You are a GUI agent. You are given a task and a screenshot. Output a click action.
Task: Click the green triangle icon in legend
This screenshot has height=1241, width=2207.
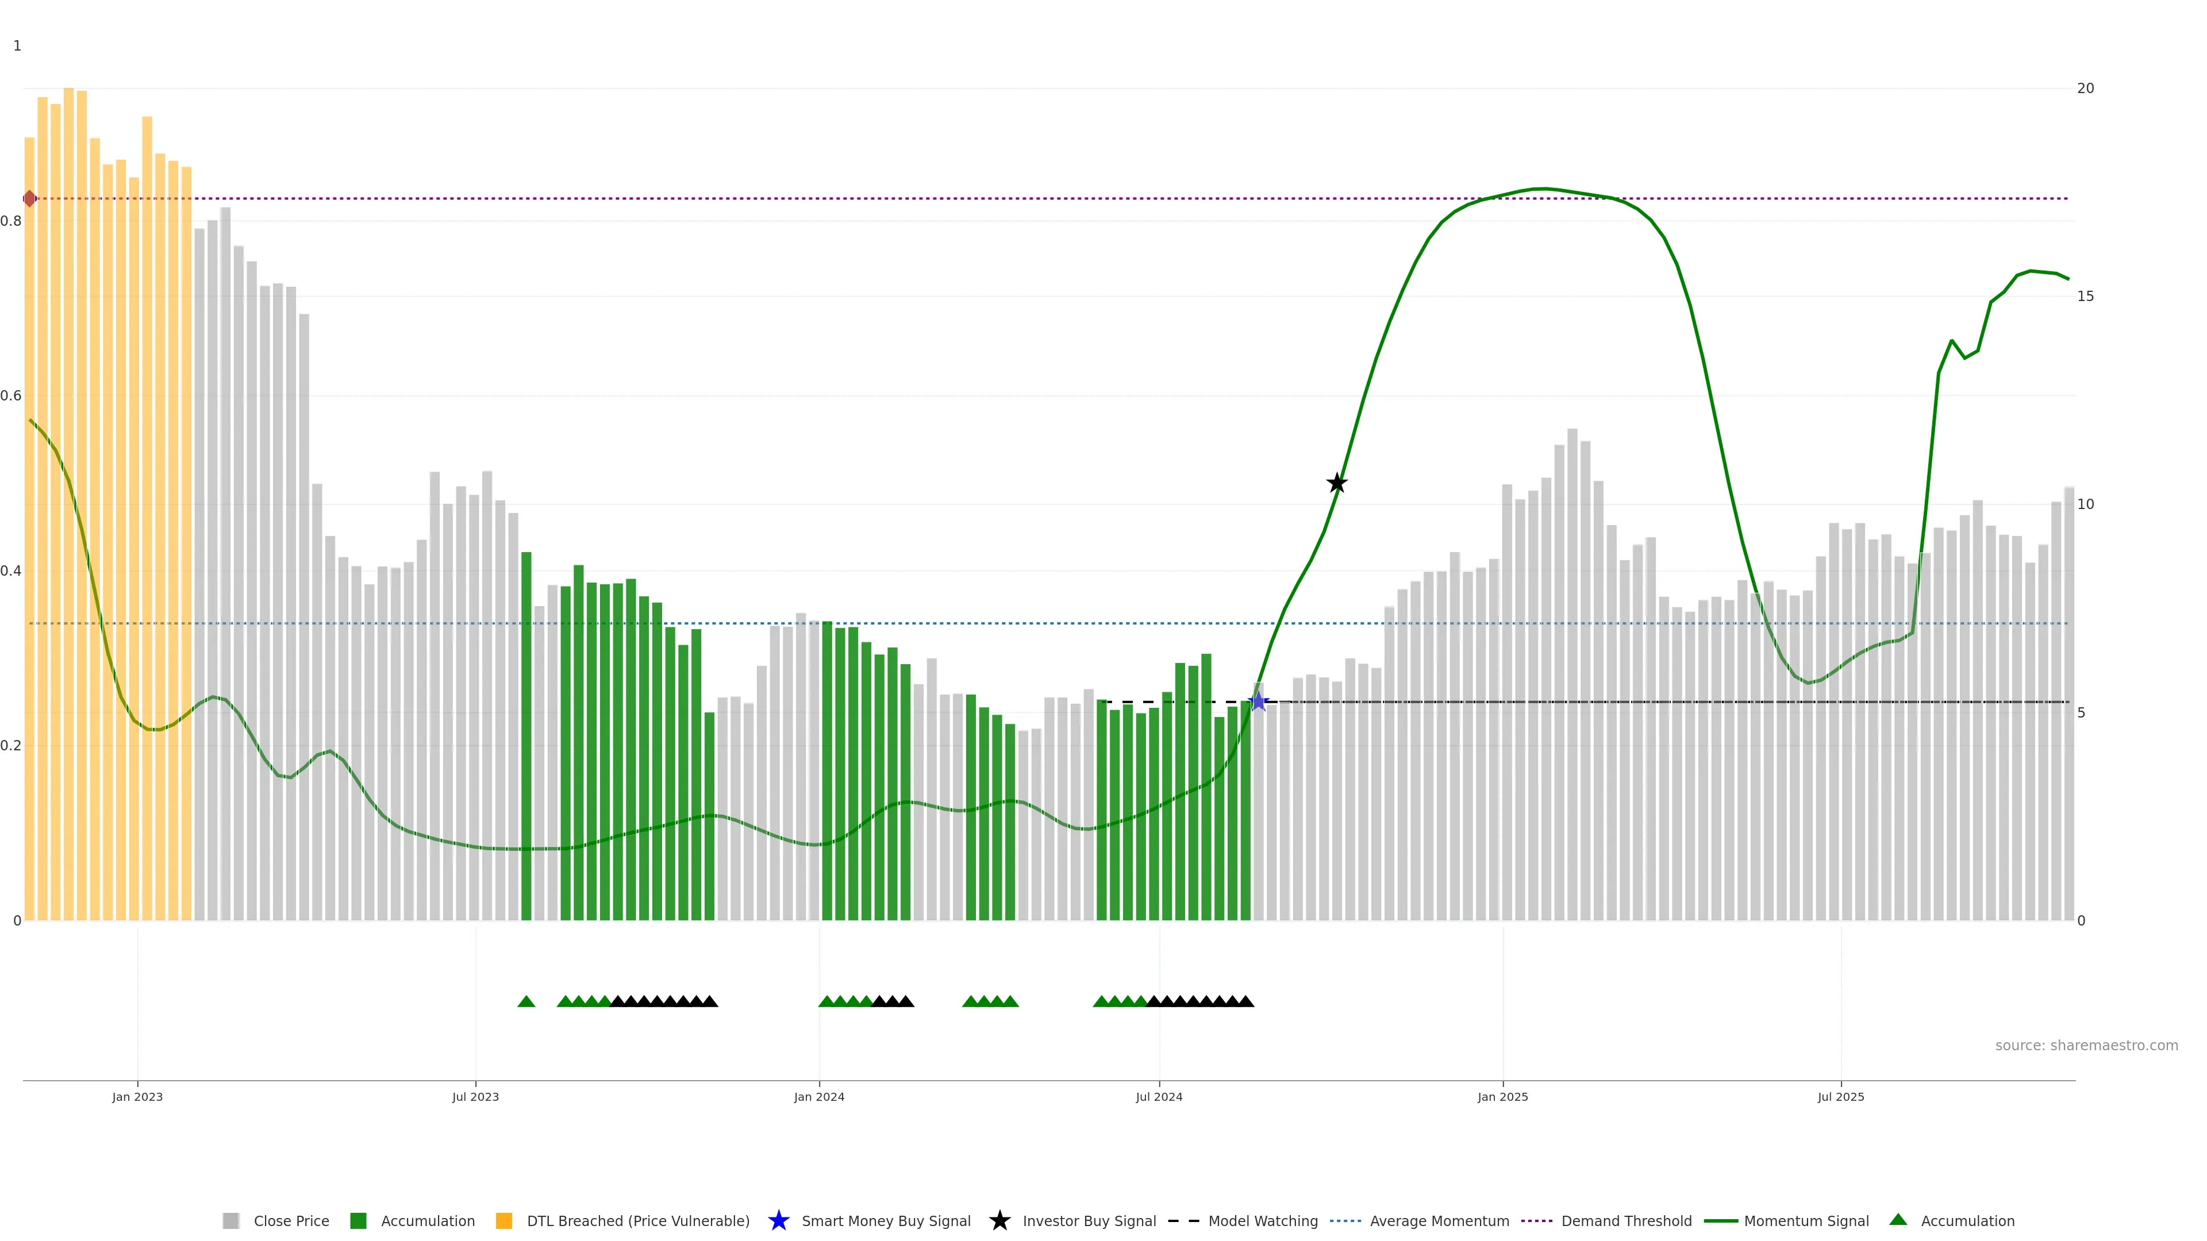tap(1898, 1220)
